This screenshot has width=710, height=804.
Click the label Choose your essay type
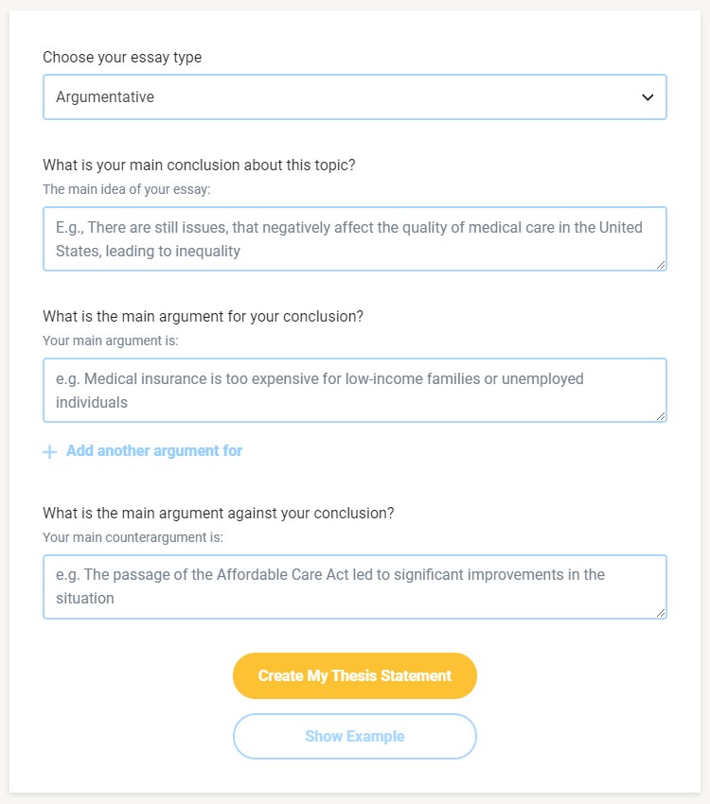(121, 58)
